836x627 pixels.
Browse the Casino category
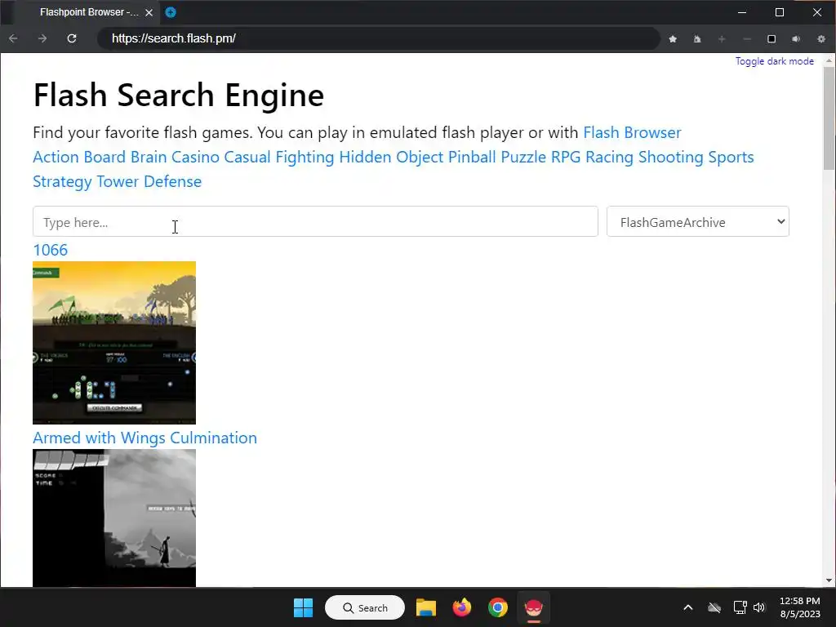(195, 157)
